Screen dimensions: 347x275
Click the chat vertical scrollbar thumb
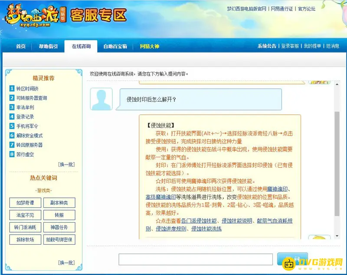pyautogui.click(x=337, y=164)
